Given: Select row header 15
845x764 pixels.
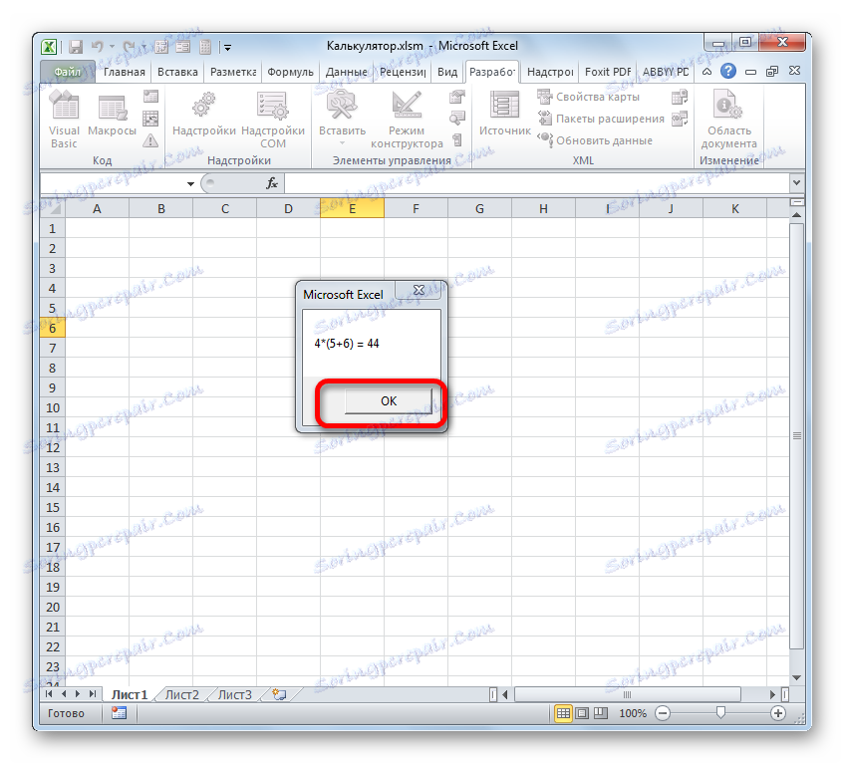Looking at the screenshot, I should [52, 508].
